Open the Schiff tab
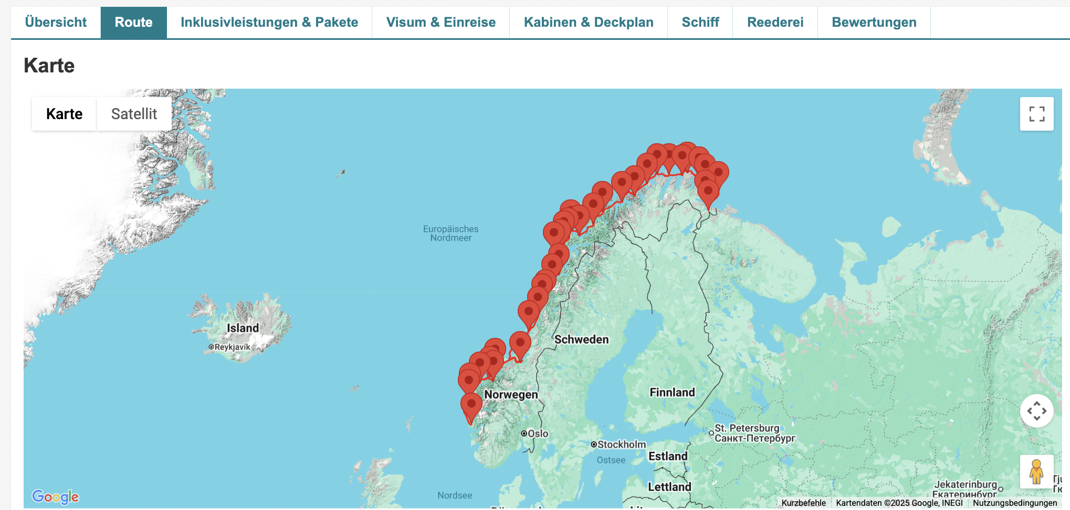The height and width of the screenshot is (510, 1070). click(700, 22)
